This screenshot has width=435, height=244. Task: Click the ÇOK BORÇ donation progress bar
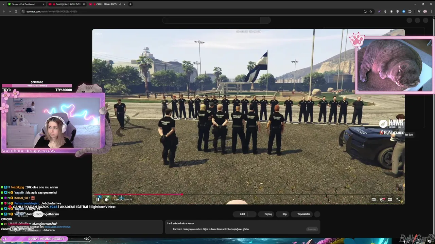[x=37, y=85]
